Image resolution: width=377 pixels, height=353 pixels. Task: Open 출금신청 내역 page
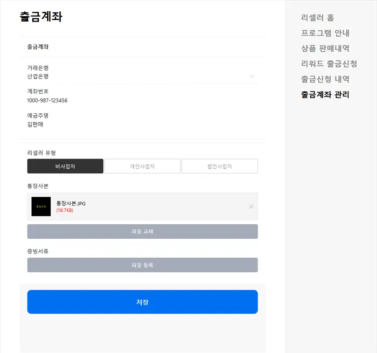(x=325, y=79)
